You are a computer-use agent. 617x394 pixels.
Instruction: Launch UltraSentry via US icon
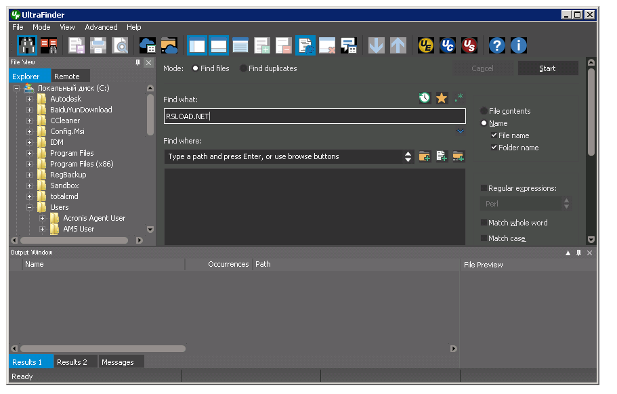coord(469,45)
